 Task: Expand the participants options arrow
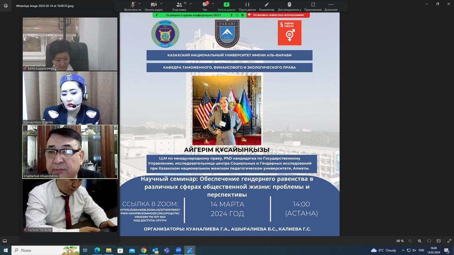191,3
